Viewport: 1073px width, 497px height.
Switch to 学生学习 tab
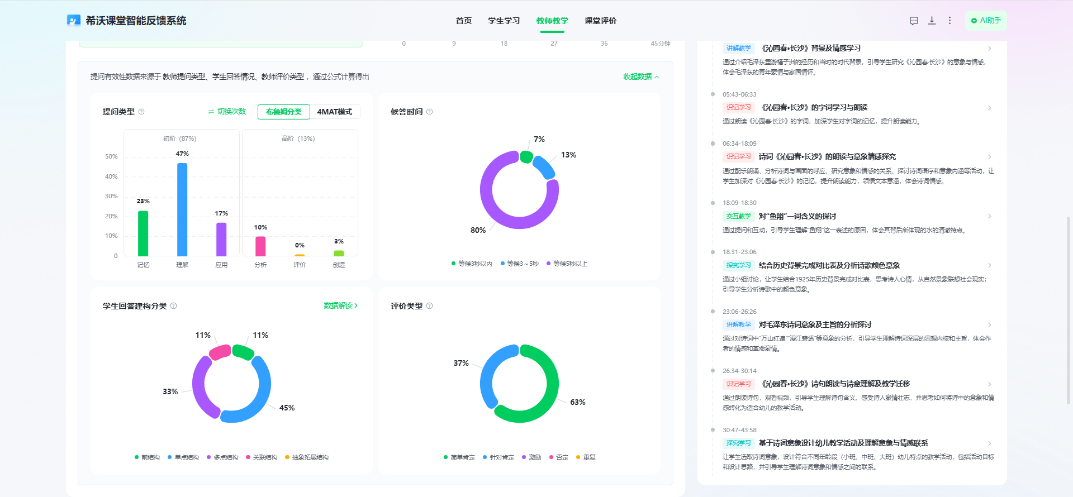click(x=504, y=21)
